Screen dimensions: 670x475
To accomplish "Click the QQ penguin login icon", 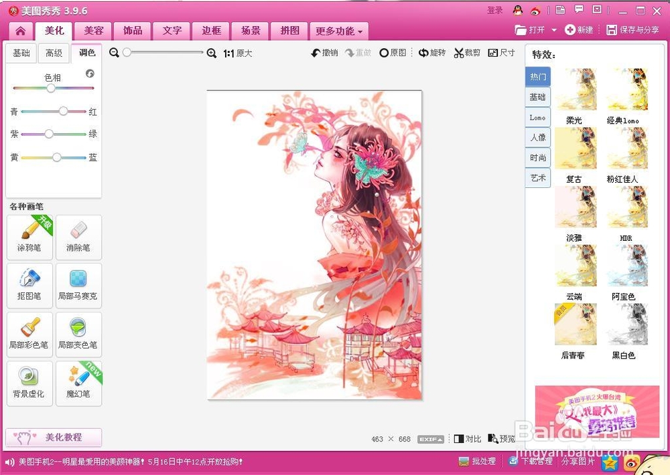I will [x=517, y=10].
